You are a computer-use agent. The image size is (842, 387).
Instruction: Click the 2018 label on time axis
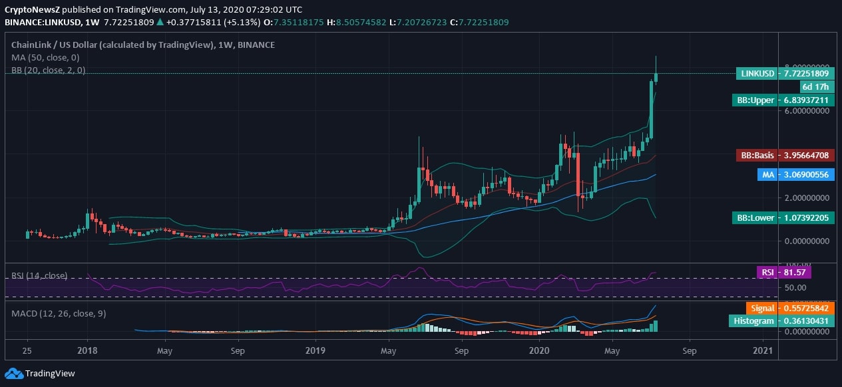click(x=87, y=350)
